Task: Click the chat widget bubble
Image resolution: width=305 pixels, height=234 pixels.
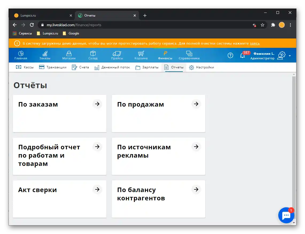Action: (286, 215)
